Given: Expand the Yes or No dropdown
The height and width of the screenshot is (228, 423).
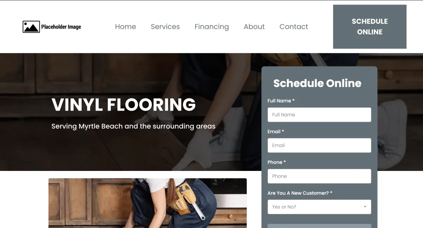Looking at the screenshot, I should point(319,207).
